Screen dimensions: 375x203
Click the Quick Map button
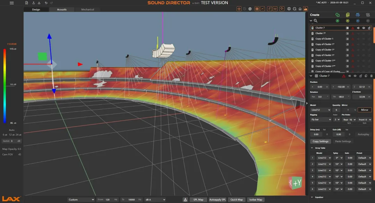coord(236,200)
